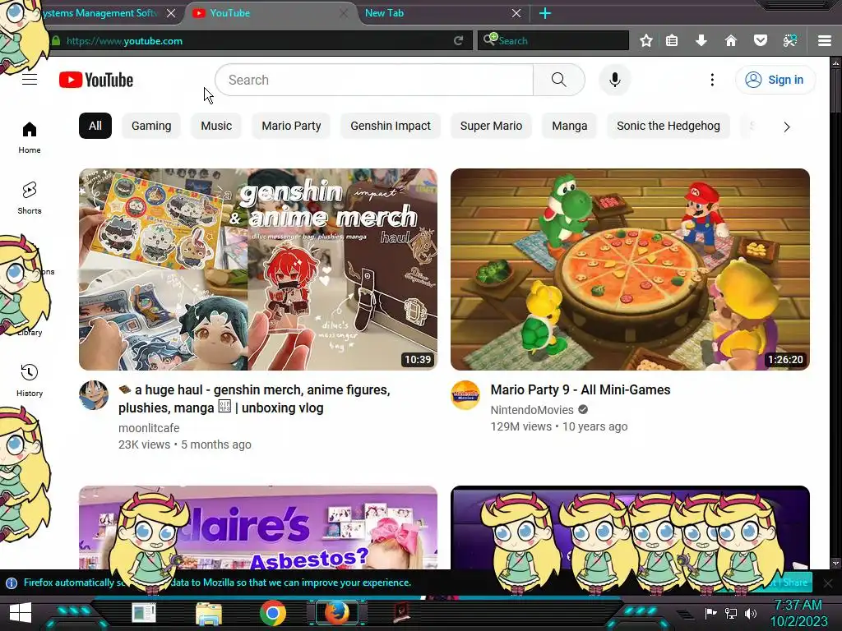The width and height of the screenshot is (842, 631).
Task: Select the Genshin Impact chip
Action: tap(391, 126)
